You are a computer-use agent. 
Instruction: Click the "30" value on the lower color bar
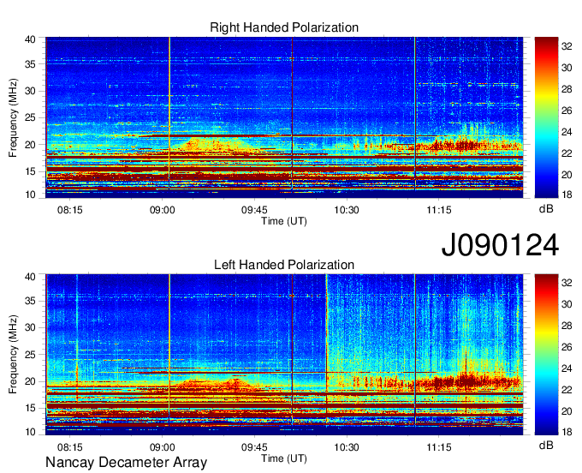click(567, 304)
